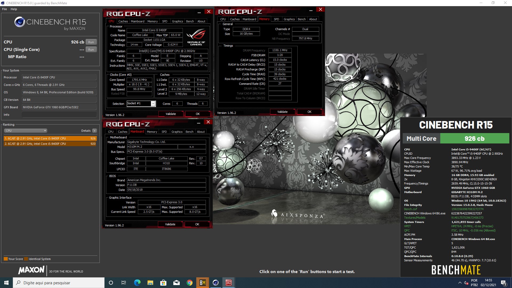Open the Mail app from the taskbar

(176, 283)
